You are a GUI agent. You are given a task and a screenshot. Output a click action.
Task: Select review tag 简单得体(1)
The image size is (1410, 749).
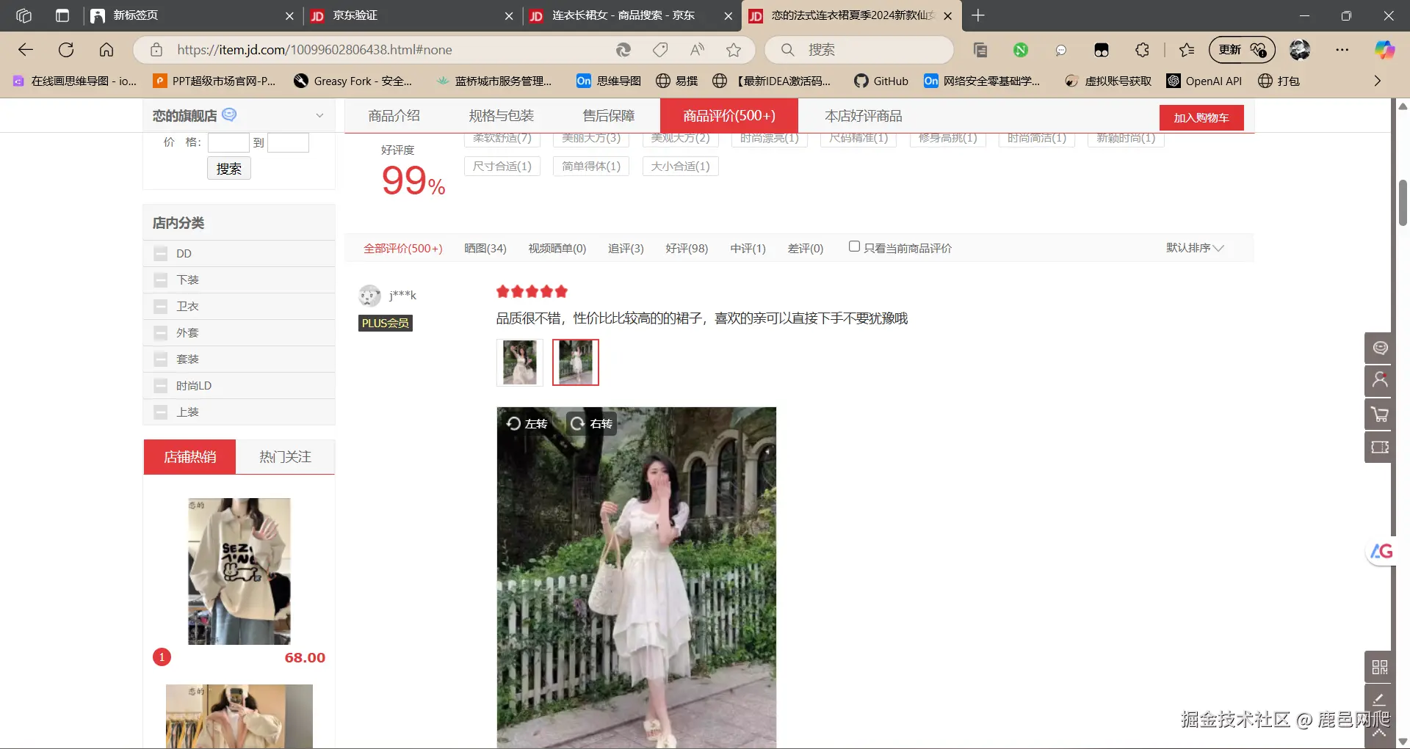pos(591,166)
